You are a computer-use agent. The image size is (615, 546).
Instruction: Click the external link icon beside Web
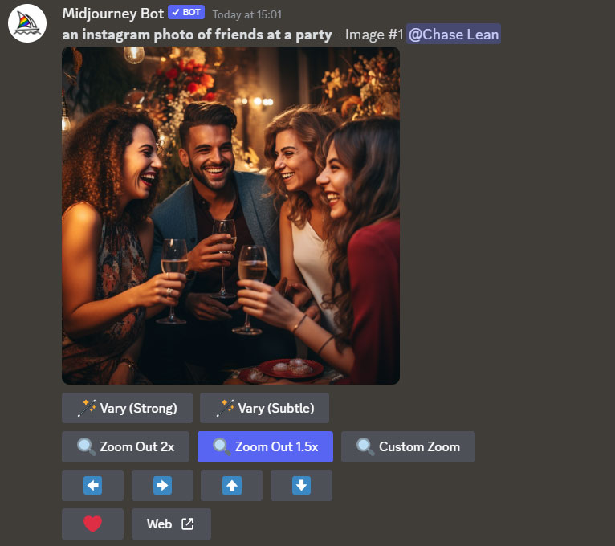pos(188,524)
